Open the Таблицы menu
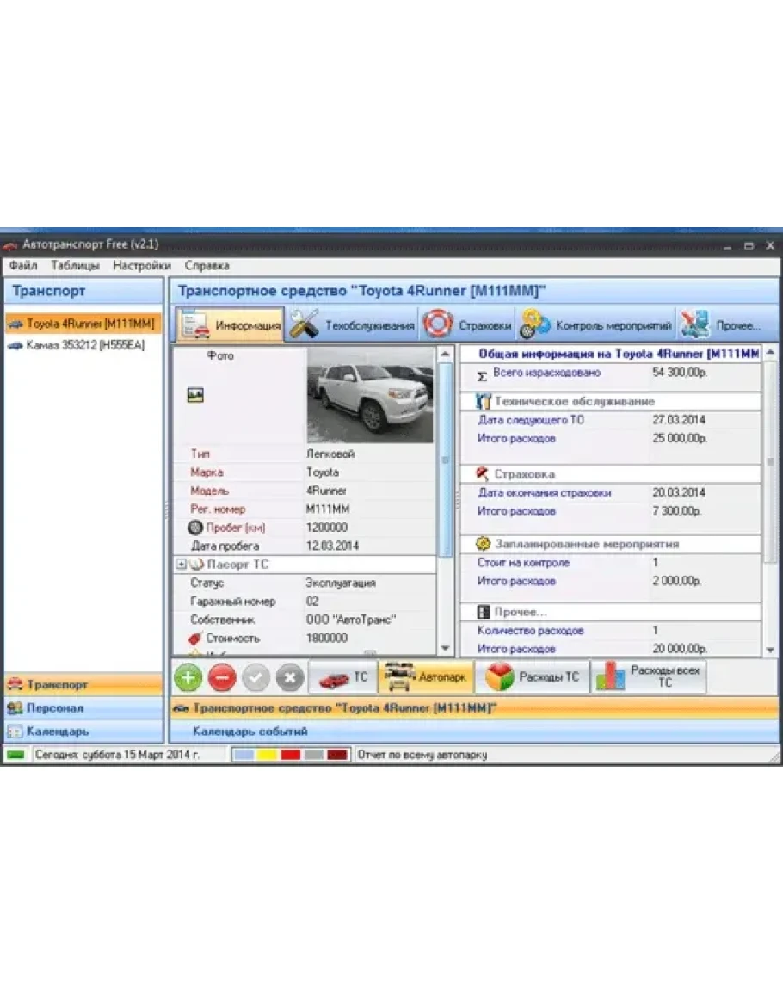 (x=75, y=266)
